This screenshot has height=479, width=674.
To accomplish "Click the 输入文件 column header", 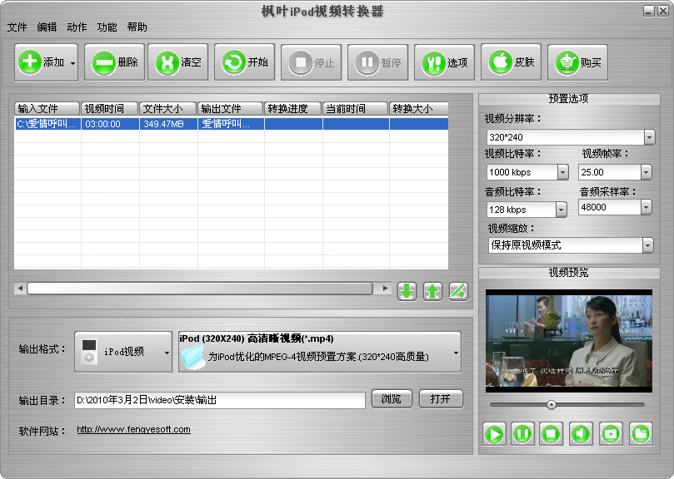I will tap(47, 109).
